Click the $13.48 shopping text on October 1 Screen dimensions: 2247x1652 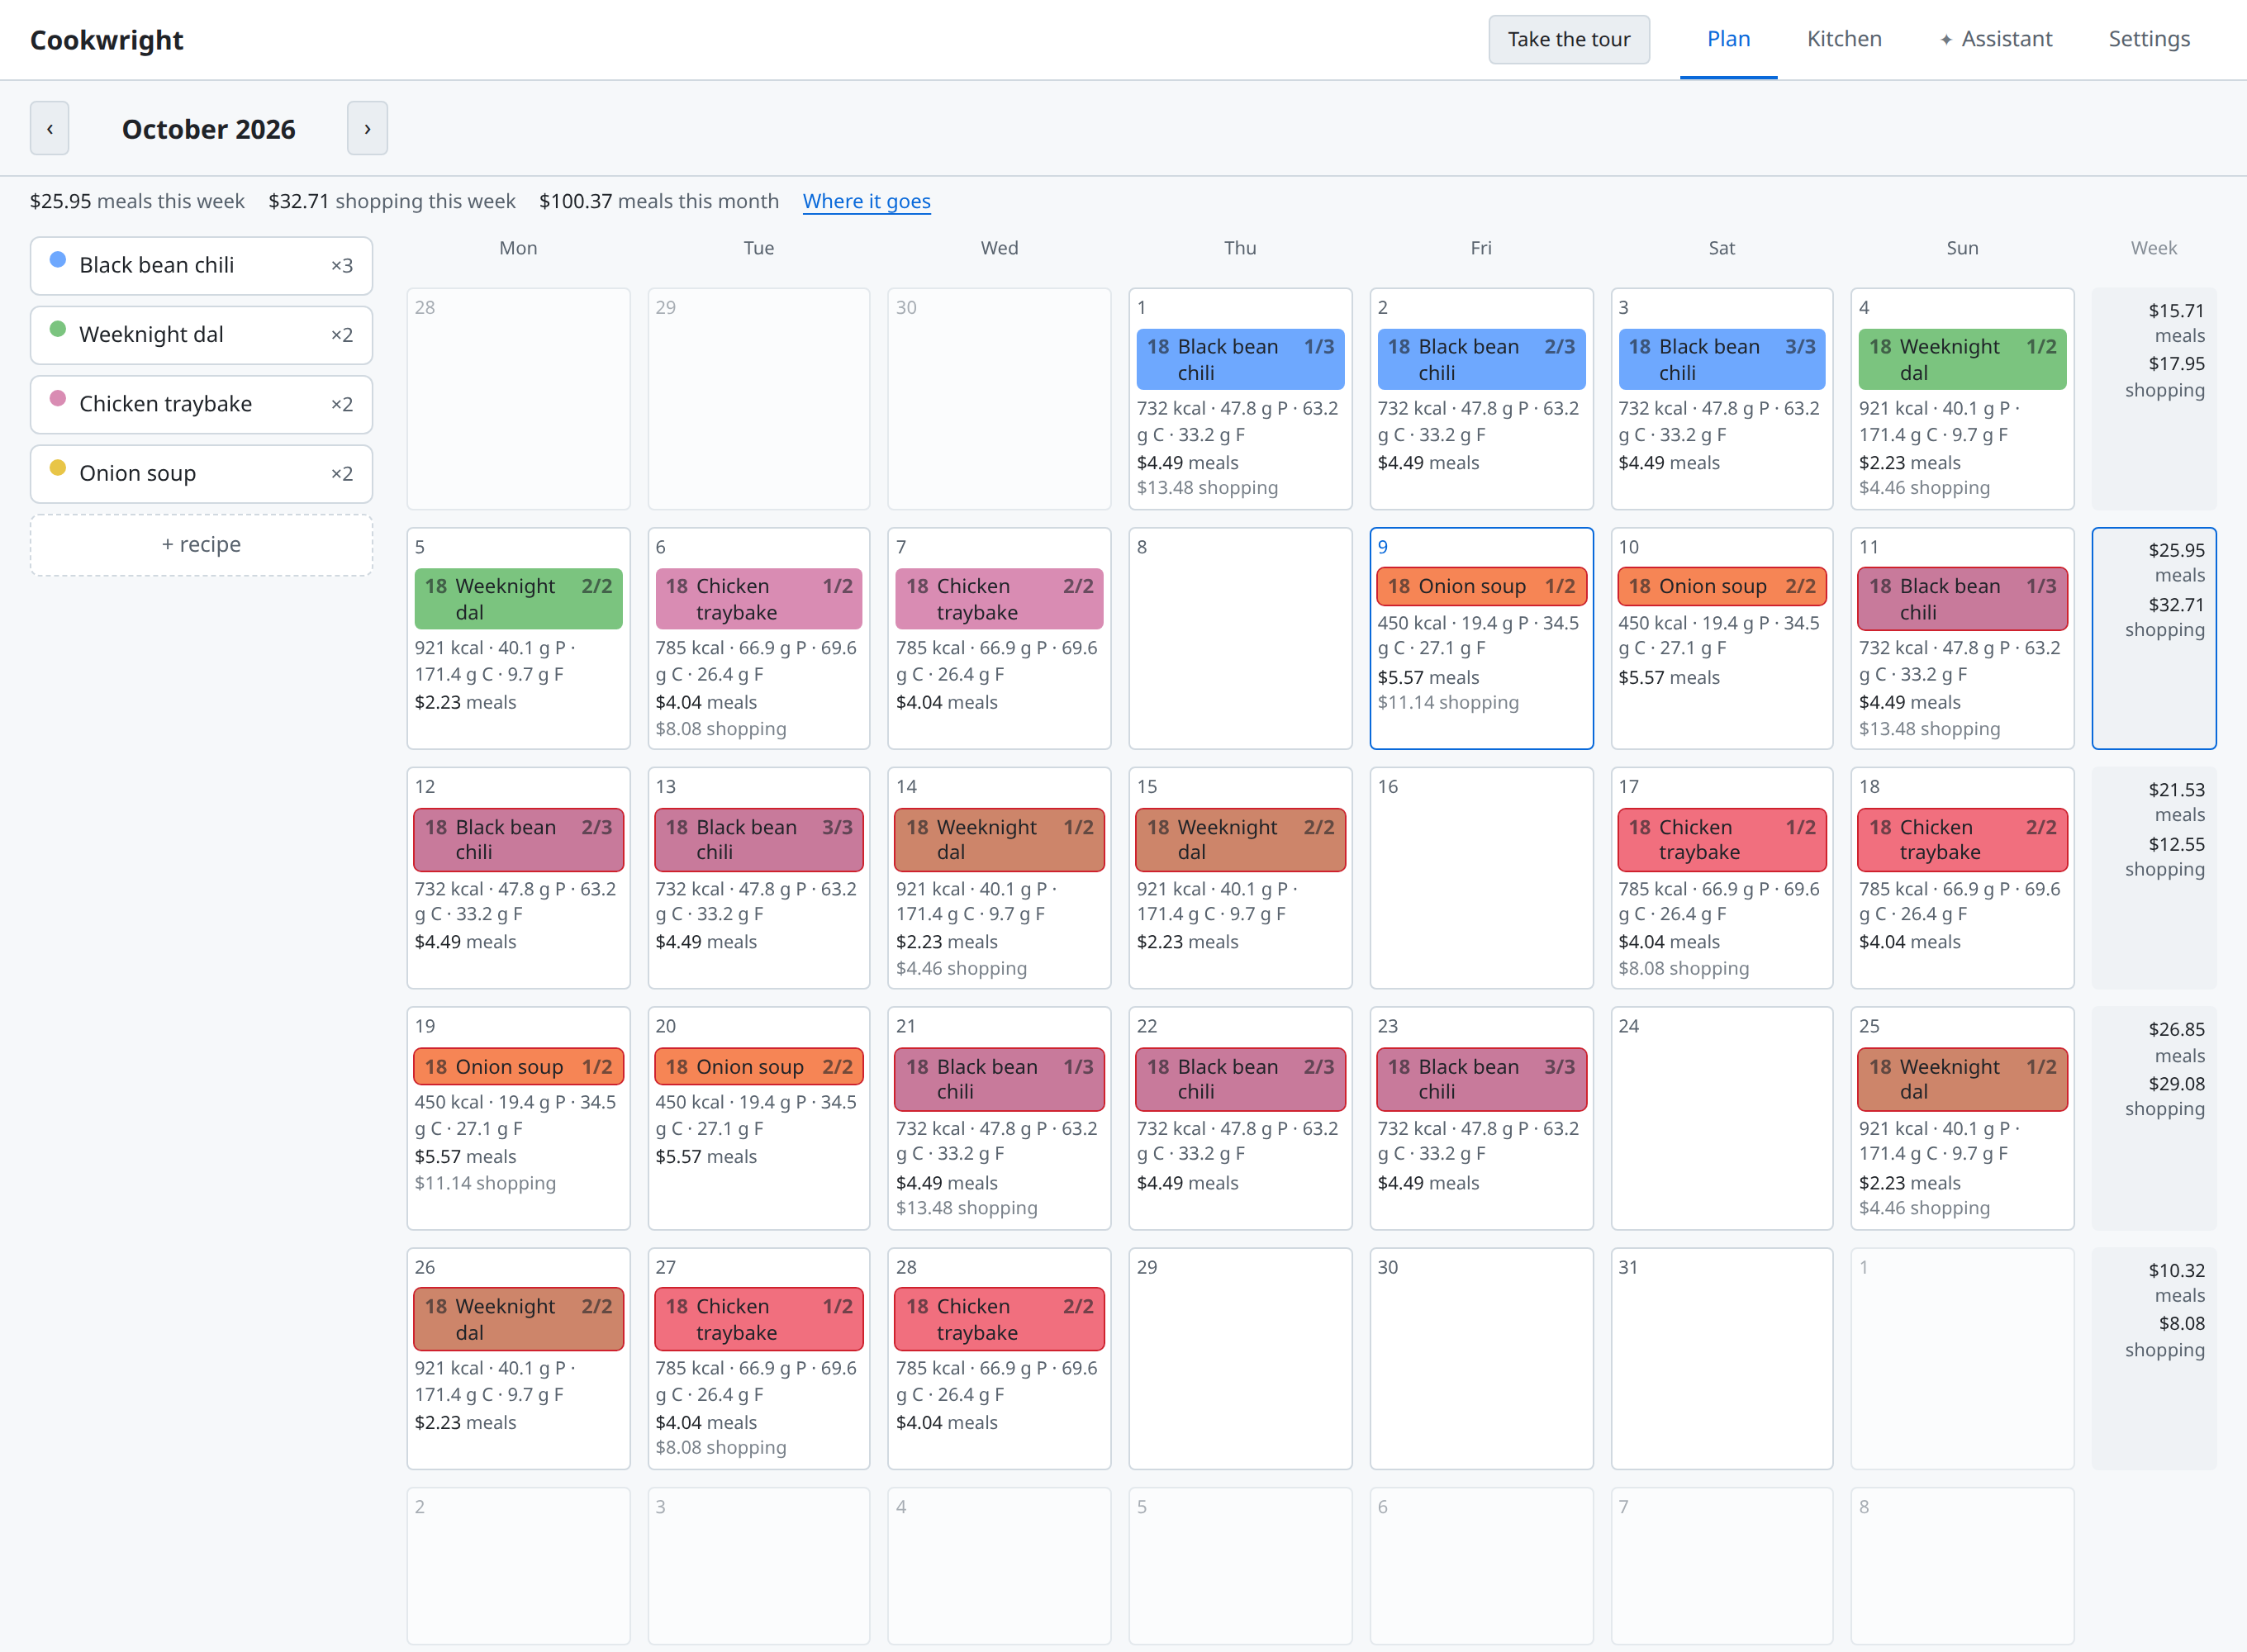(x=1207, y=488)
